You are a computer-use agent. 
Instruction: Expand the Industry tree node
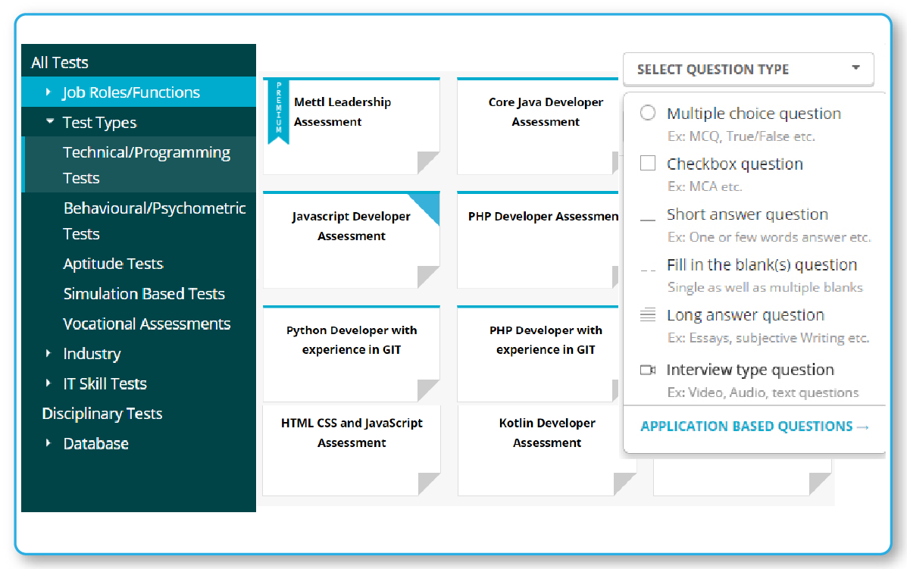tap(48, 354)
